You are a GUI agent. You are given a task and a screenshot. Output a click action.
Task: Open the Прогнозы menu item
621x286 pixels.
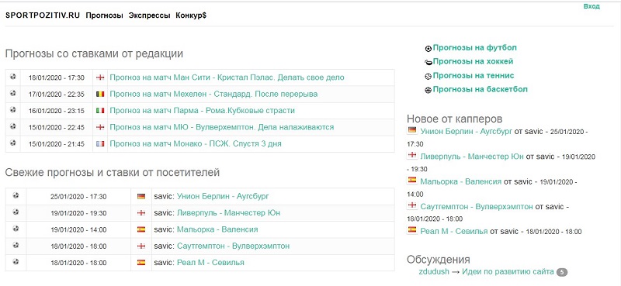click(105, 16)
